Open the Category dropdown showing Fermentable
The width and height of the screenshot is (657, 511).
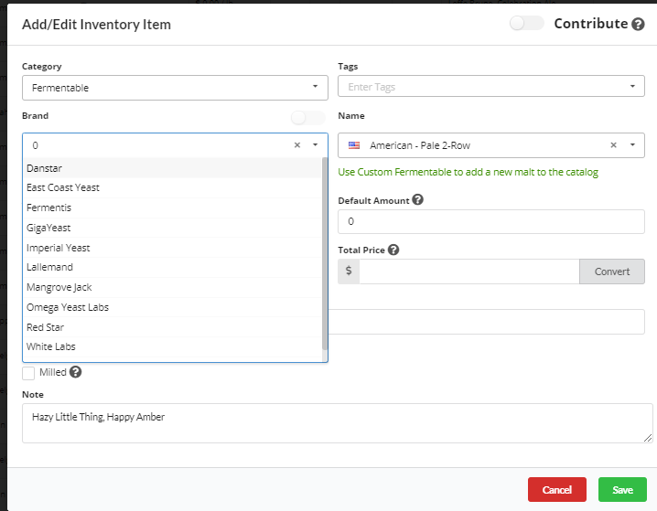(175, 88)
